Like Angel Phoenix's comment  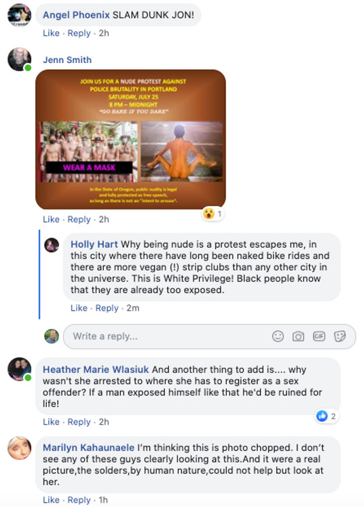[x=51, y=33]
